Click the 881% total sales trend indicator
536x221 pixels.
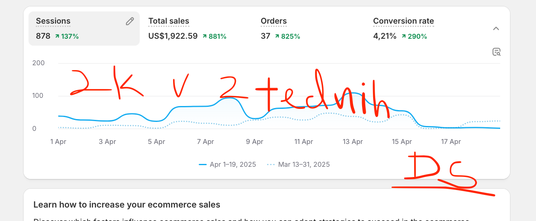214,36
